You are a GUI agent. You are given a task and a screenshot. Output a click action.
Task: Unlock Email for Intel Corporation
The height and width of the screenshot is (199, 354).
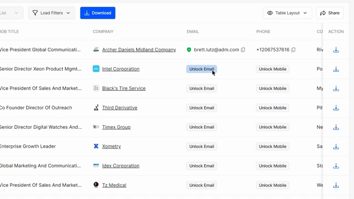click(x=201, y=69)
